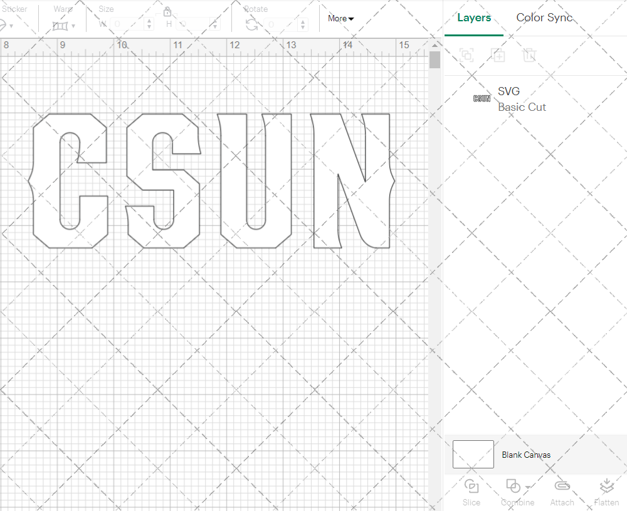
Task: Delete the layer using the trash icon
Action: [530, 55]
